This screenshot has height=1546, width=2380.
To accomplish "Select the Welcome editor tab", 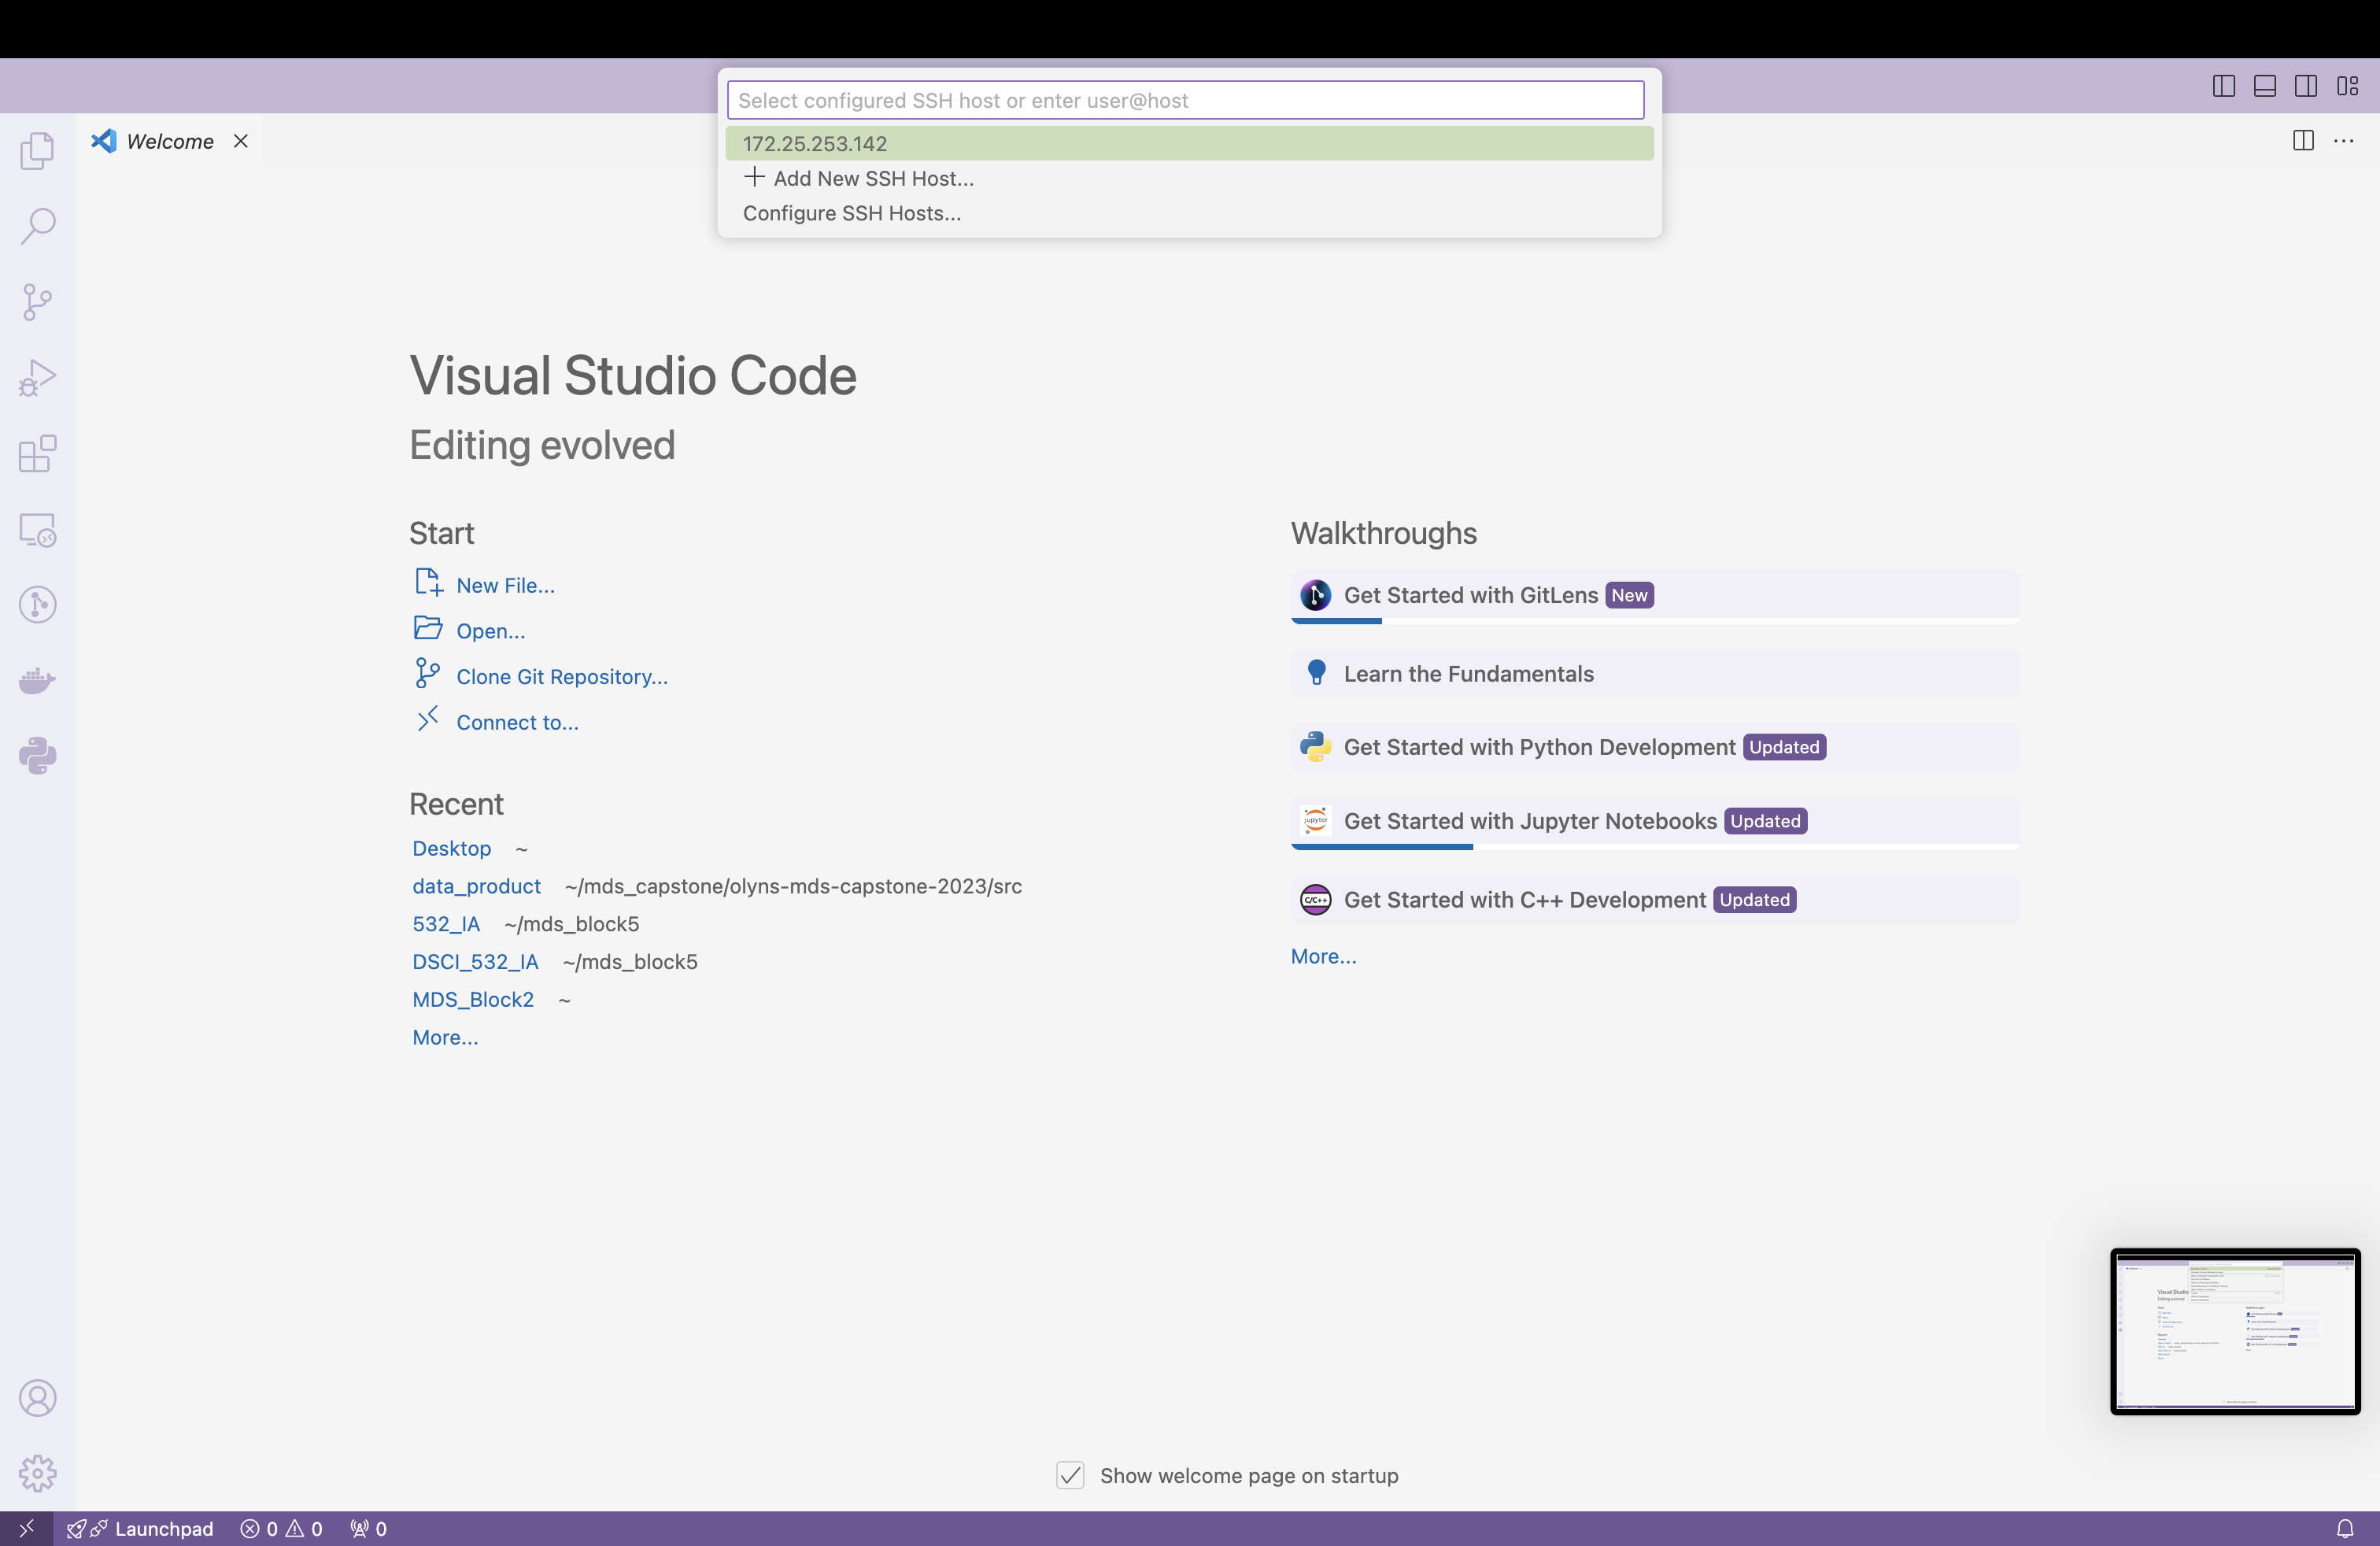I will (169, 141).
